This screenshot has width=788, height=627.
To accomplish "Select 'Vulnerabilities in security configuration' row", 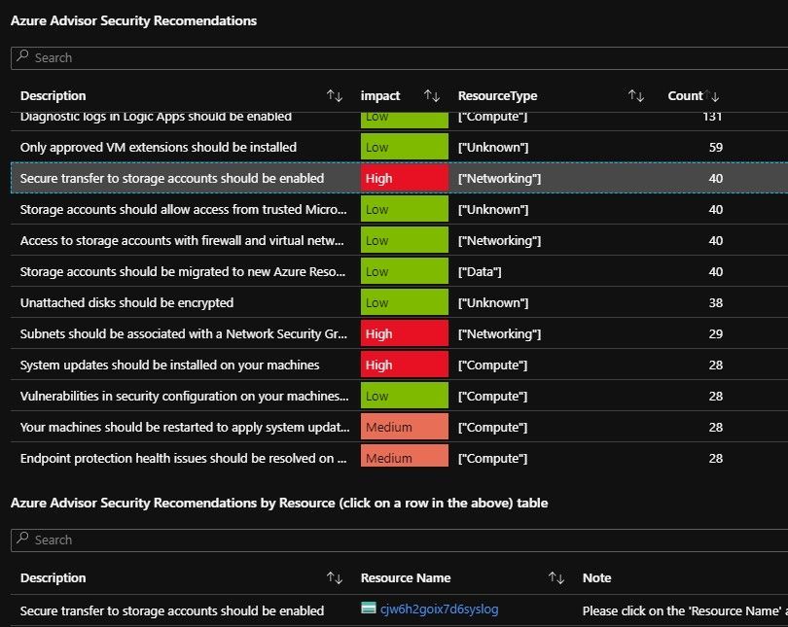I will coord(400,396).
